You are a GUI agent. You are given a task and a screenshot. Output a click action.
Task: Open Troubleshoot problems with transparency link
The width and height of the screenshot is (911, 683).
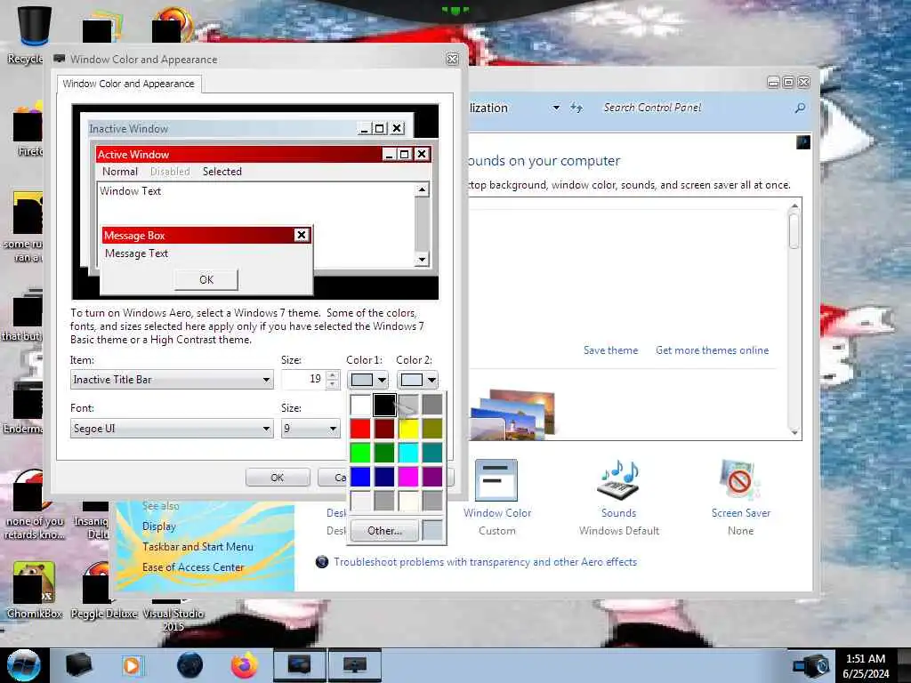[485, 562]
